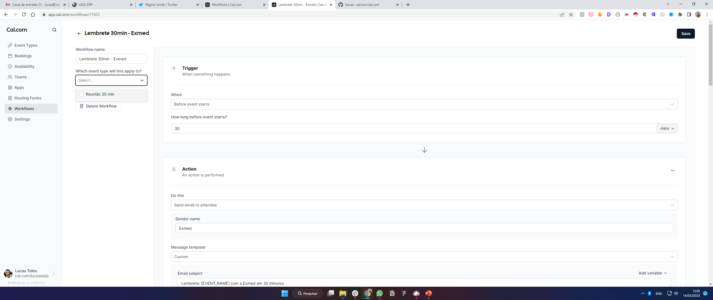Expand the event type Select dropdown
Screen dimensions: 713x300
111,80
